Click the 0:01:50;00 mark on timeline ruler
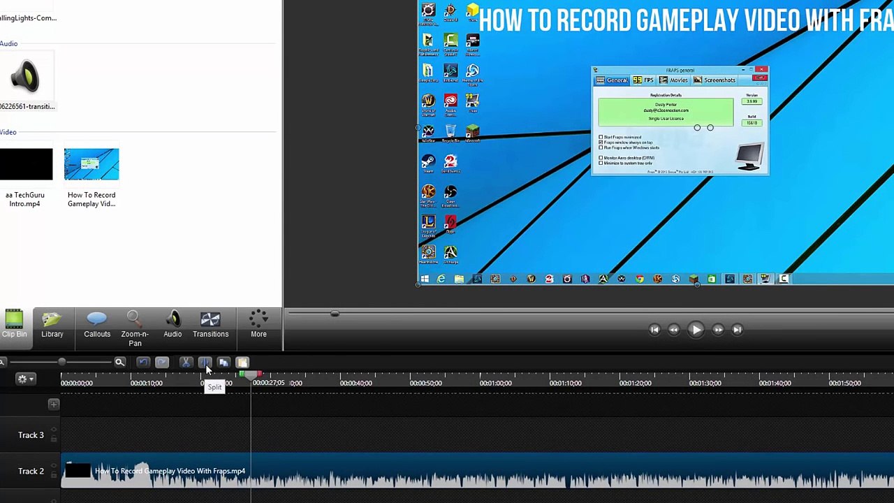894x503 pixels. click(844, 383)
